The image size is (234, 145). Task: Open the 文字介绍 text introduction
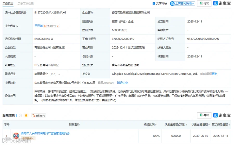[x=160, y=3]
